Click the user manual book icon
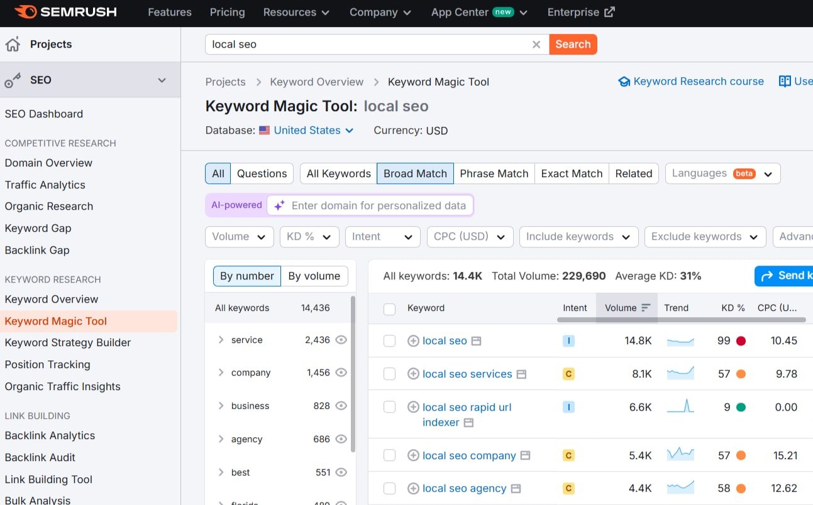 coord(785,82)
